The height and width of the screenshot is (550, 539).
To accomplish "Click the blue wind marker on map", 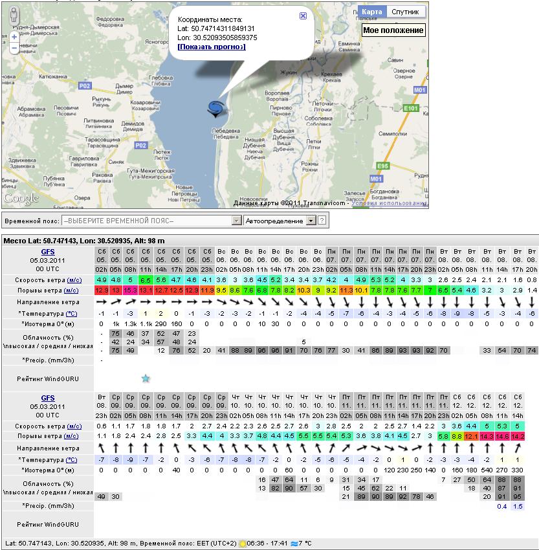I will (x=215, y=109).
